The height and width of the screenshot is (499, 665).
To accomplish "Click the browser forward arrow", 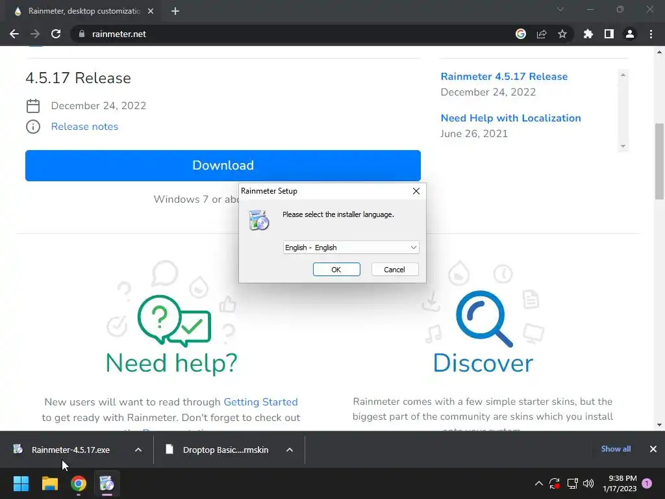I will 35,34.
